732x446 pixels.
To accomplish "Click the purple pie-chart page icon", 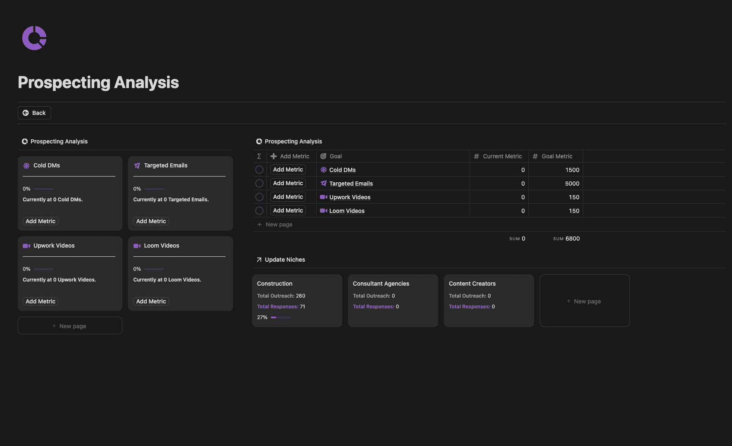I will tap(34, 38).
